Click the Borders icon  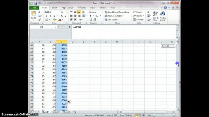pos(46,19)
